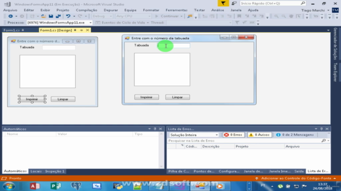Click the Windows Start orb
341x191 pixels.
(x=9, y=186)
